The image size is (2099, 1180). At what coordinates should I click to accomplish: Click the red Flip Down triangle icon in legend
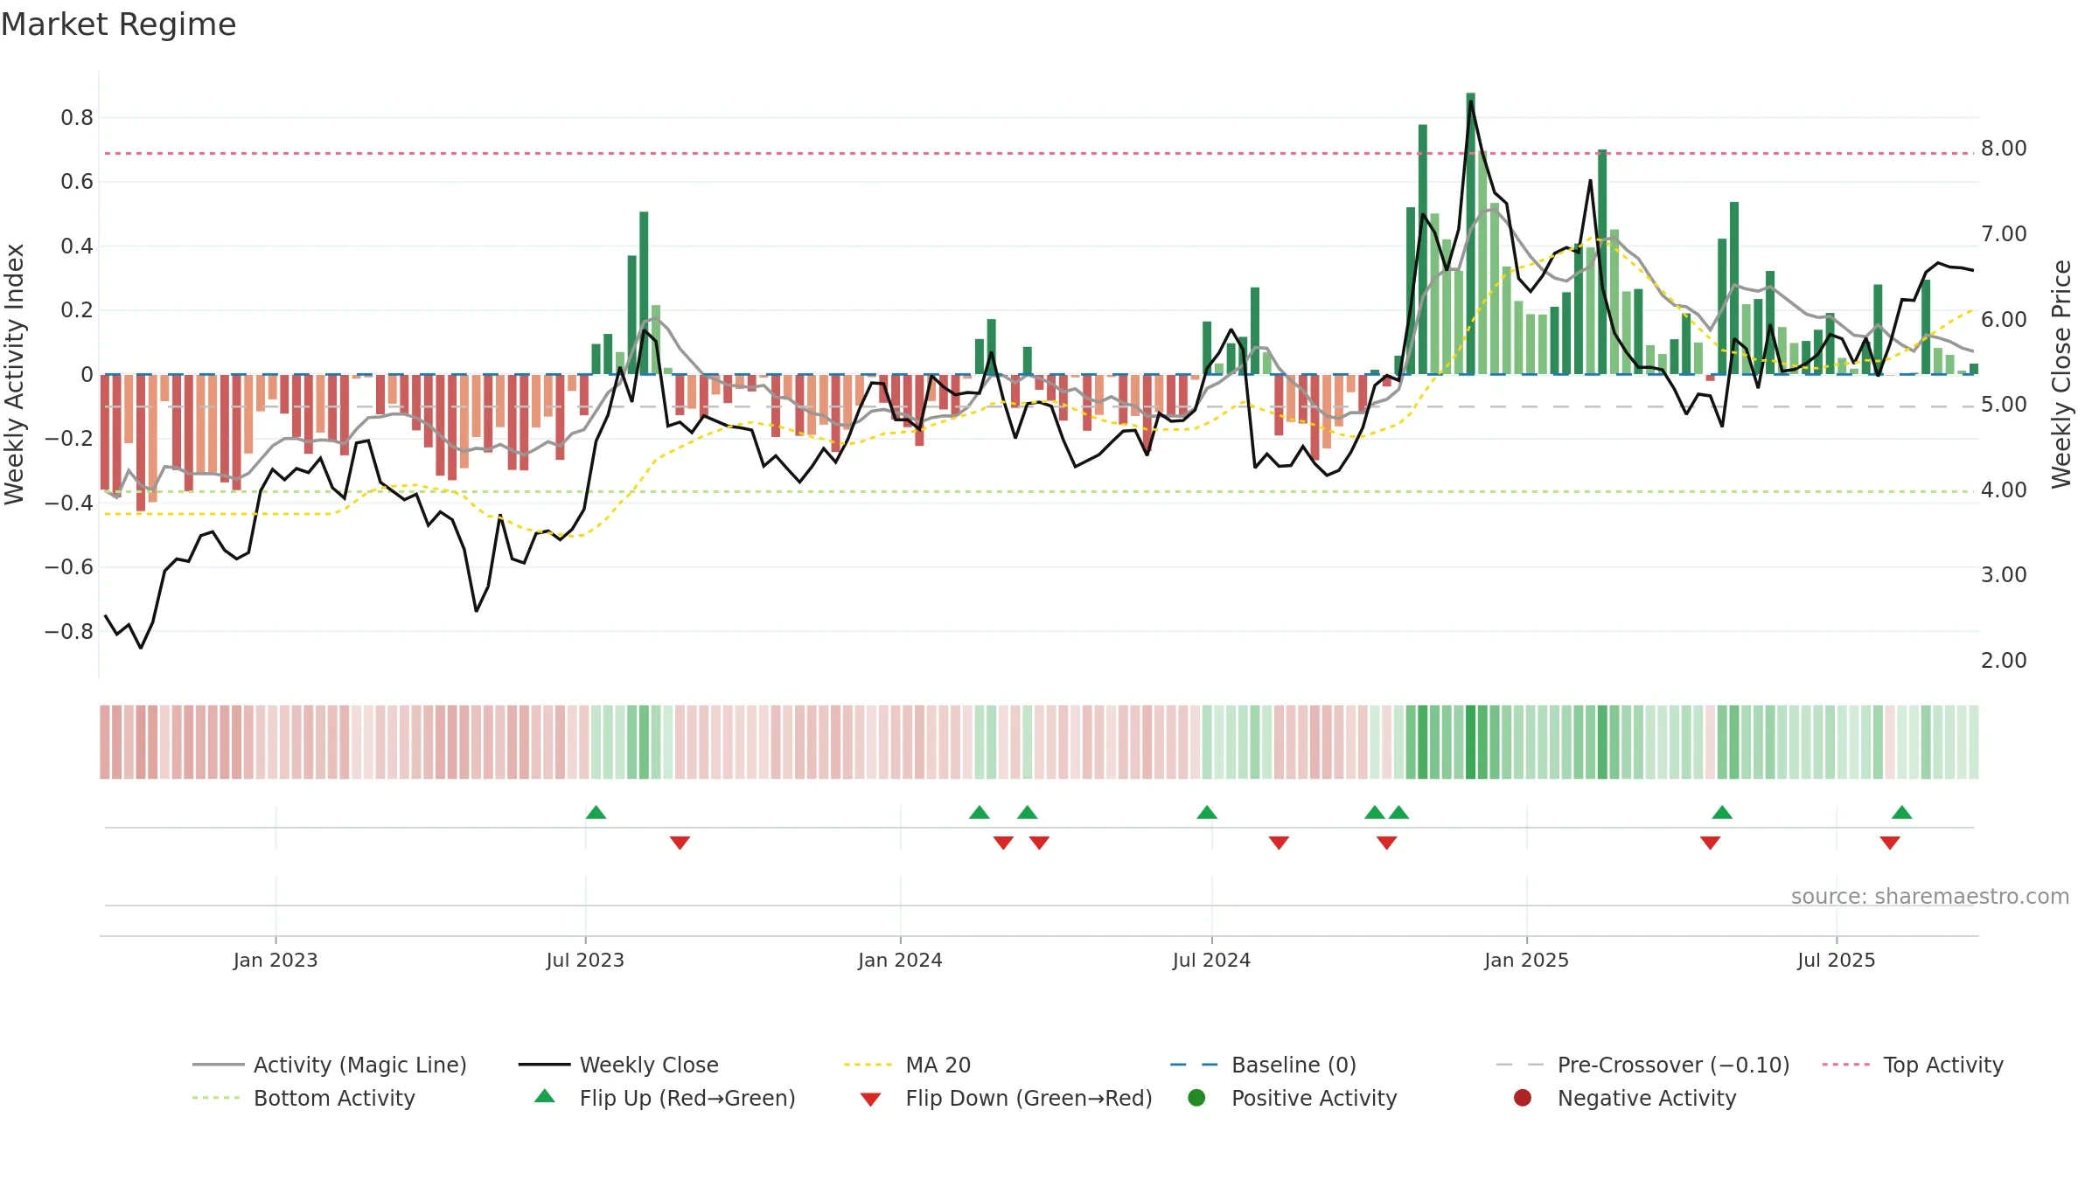point(870,1100)
